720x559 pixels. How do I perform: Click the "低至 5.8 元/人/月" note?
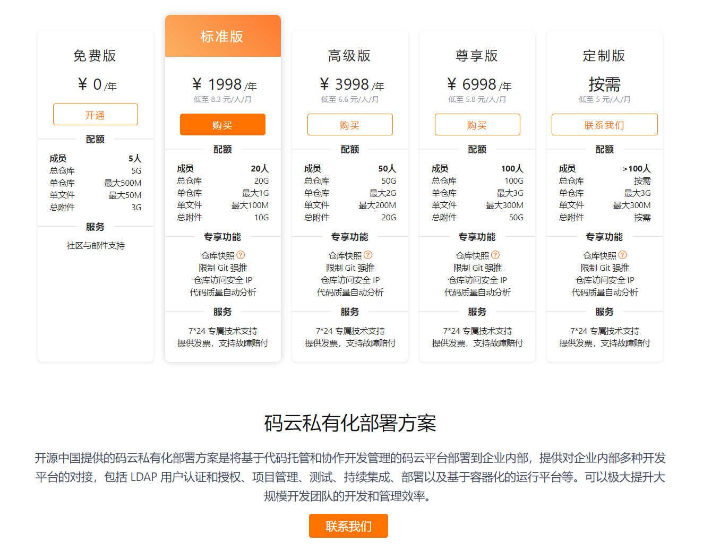[x=477, y=99]
